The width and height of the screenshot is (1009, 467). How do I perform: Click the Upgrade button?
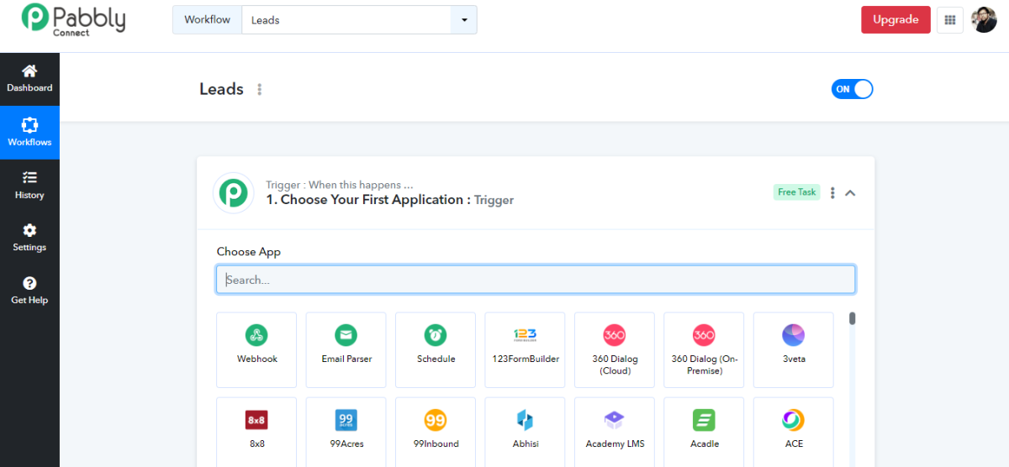[895, 20]
